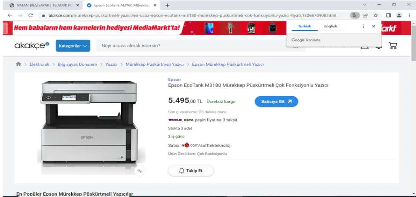Close the Epson EcoTank M3180 tab
This screenshot has width=416, height=197.
155,5
